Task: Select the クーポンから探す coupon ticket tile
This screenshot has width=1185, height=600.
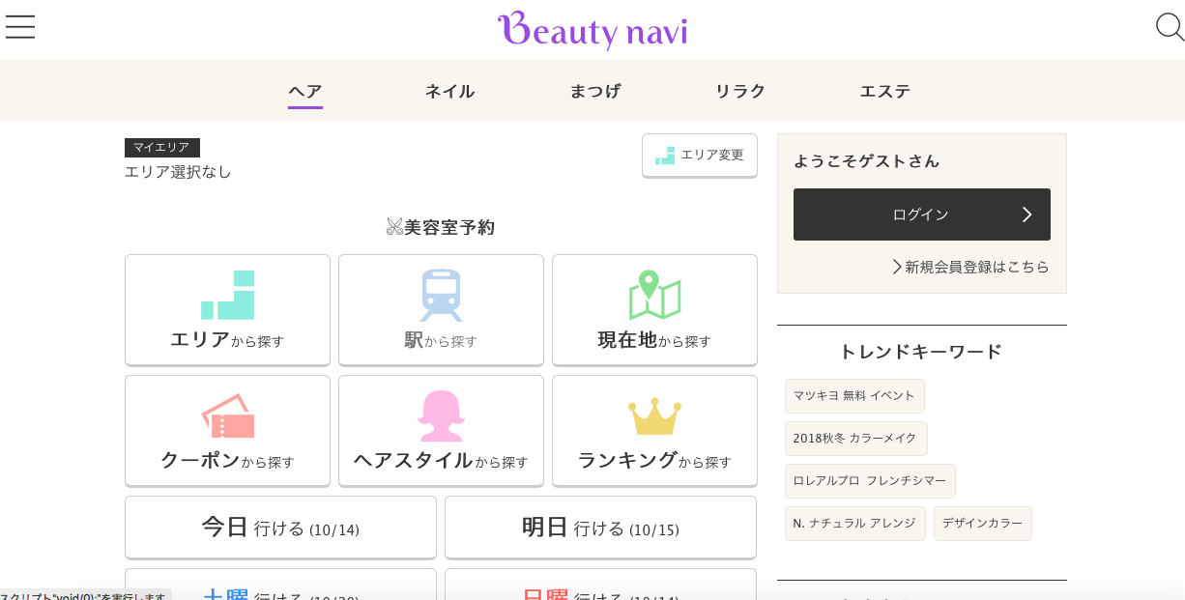Action: (227, 430)
